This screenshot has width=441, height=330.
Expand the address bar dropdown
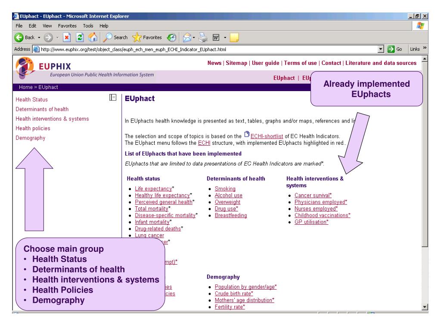[381, 49]
